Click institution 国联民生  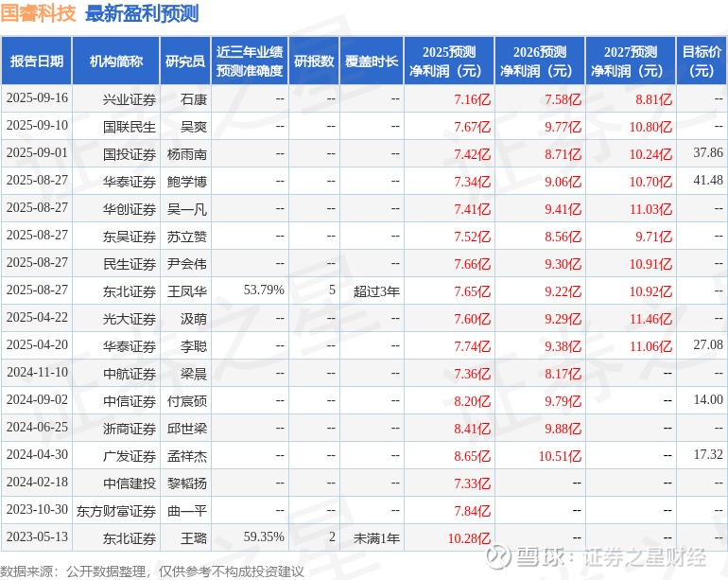[x=130, y=127]
